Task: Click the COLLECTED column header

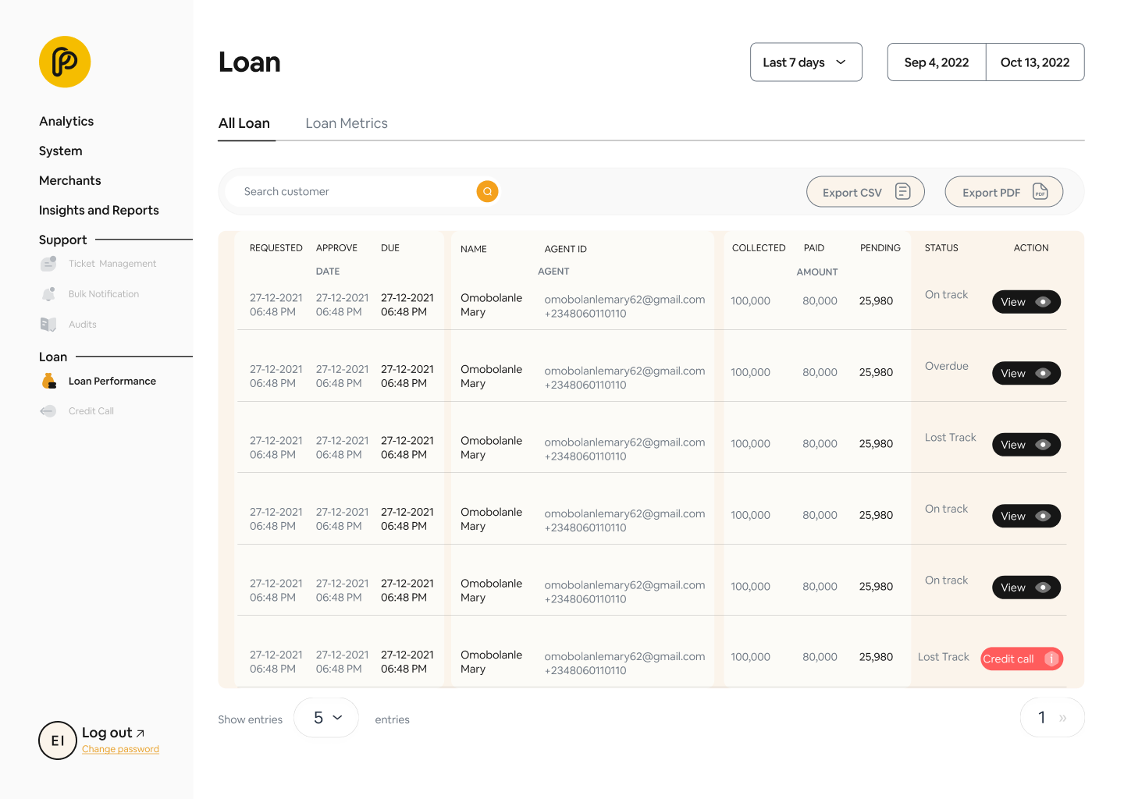Action: coord(759,248)
